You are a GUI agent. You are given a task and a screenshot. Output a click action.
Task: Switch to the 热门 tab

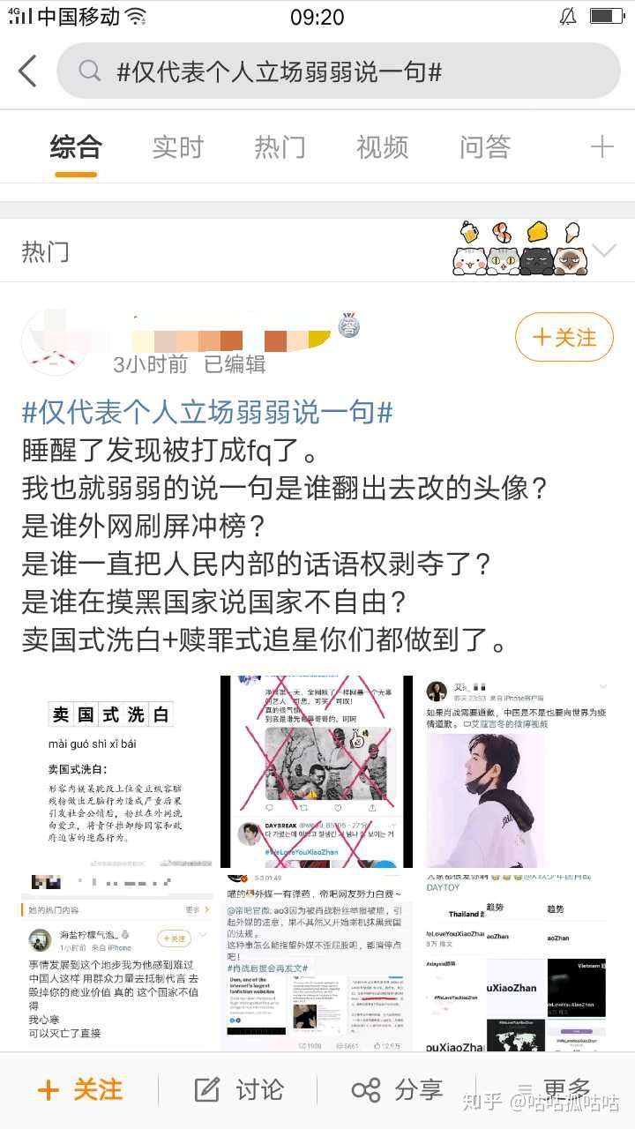coord(280,147)
